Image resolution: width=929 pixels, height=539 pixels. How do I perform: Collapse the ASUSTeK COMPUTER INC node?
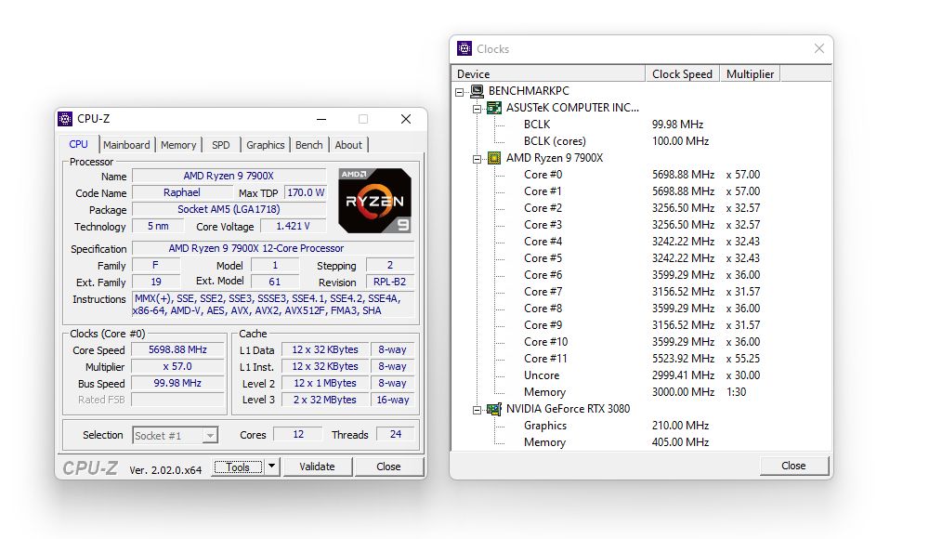(477, 109)
